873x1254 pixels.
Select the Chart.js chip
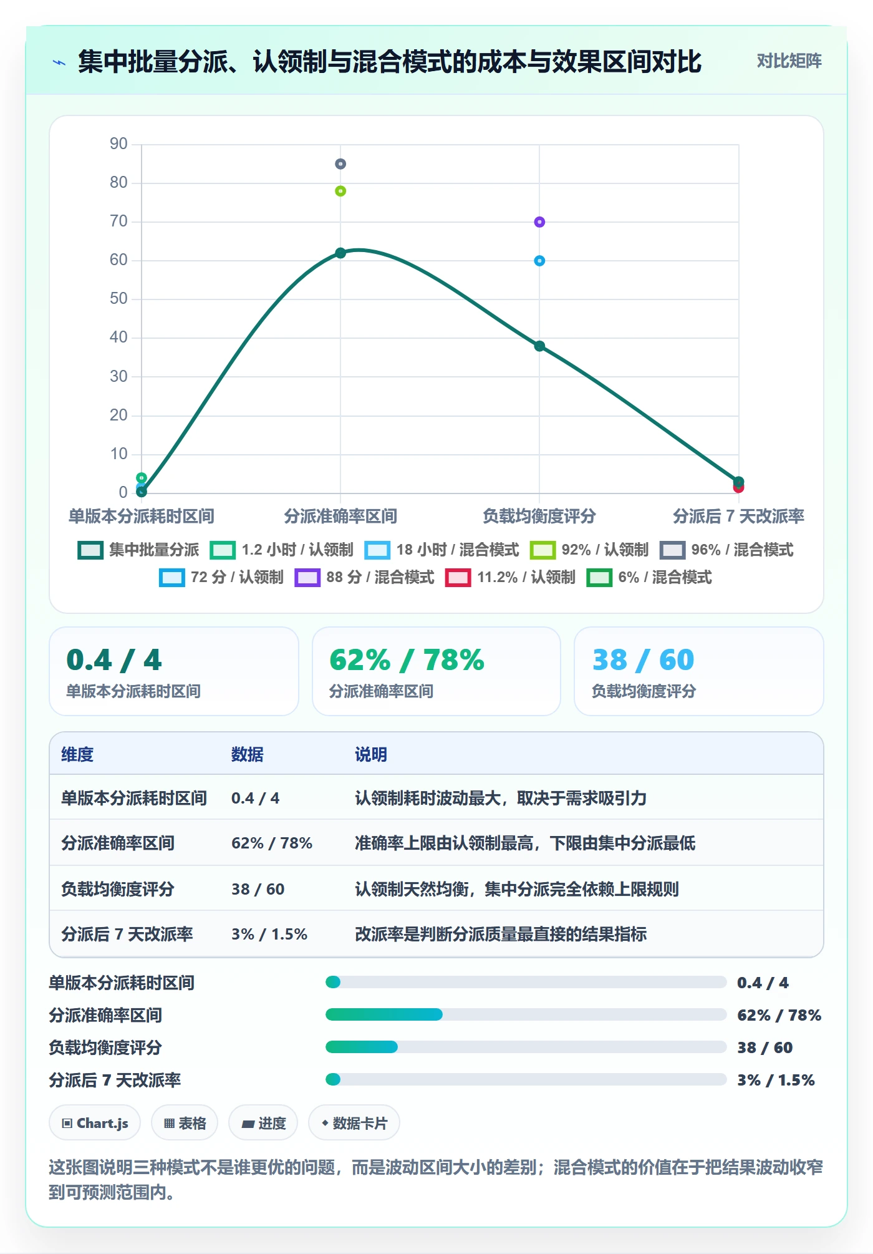click(95, 1123)
